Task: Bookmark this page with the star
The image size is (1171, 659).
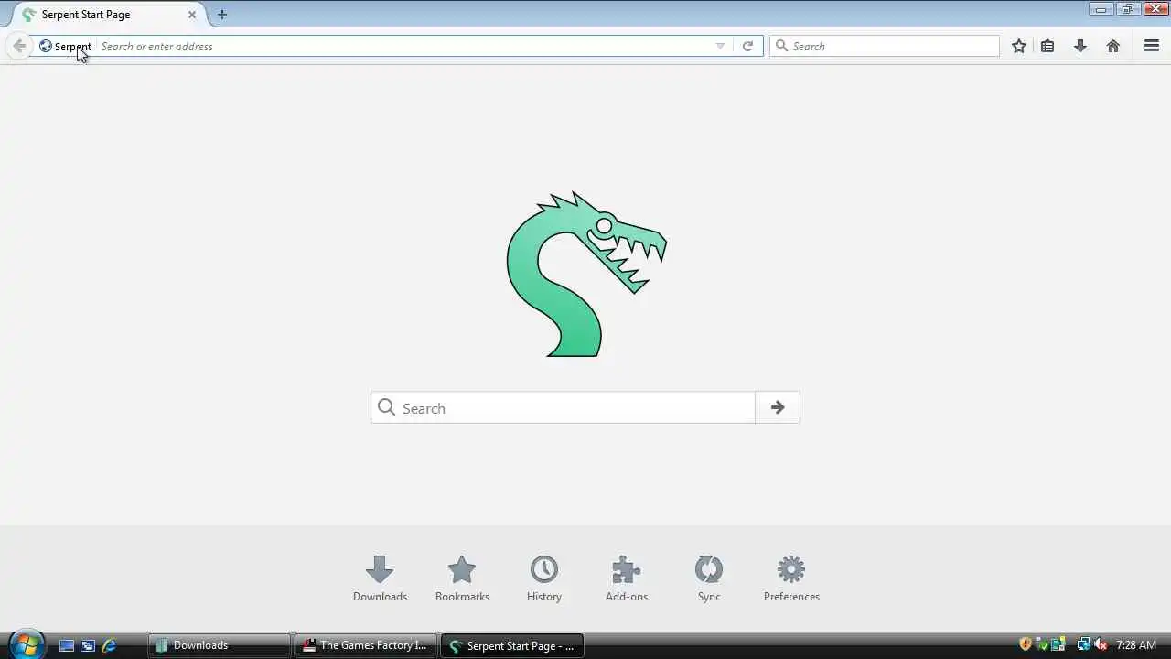Action: [1019, 46]
